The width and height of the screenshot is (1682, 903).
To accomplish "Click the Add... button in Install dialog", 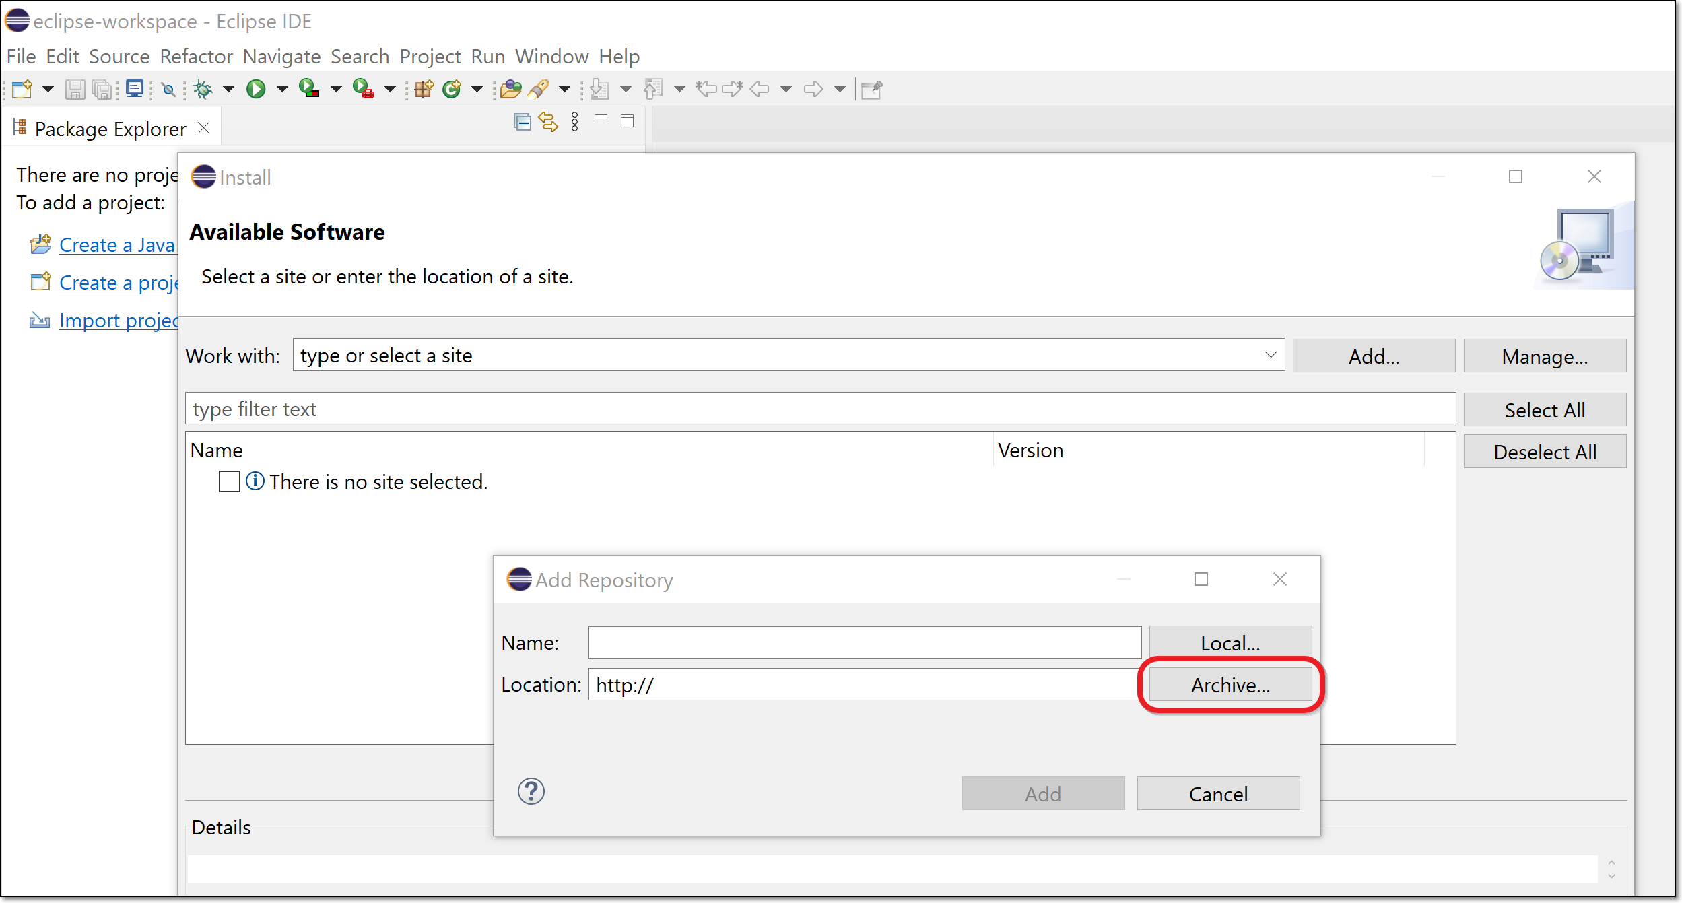I will [x=1374, y=356].
